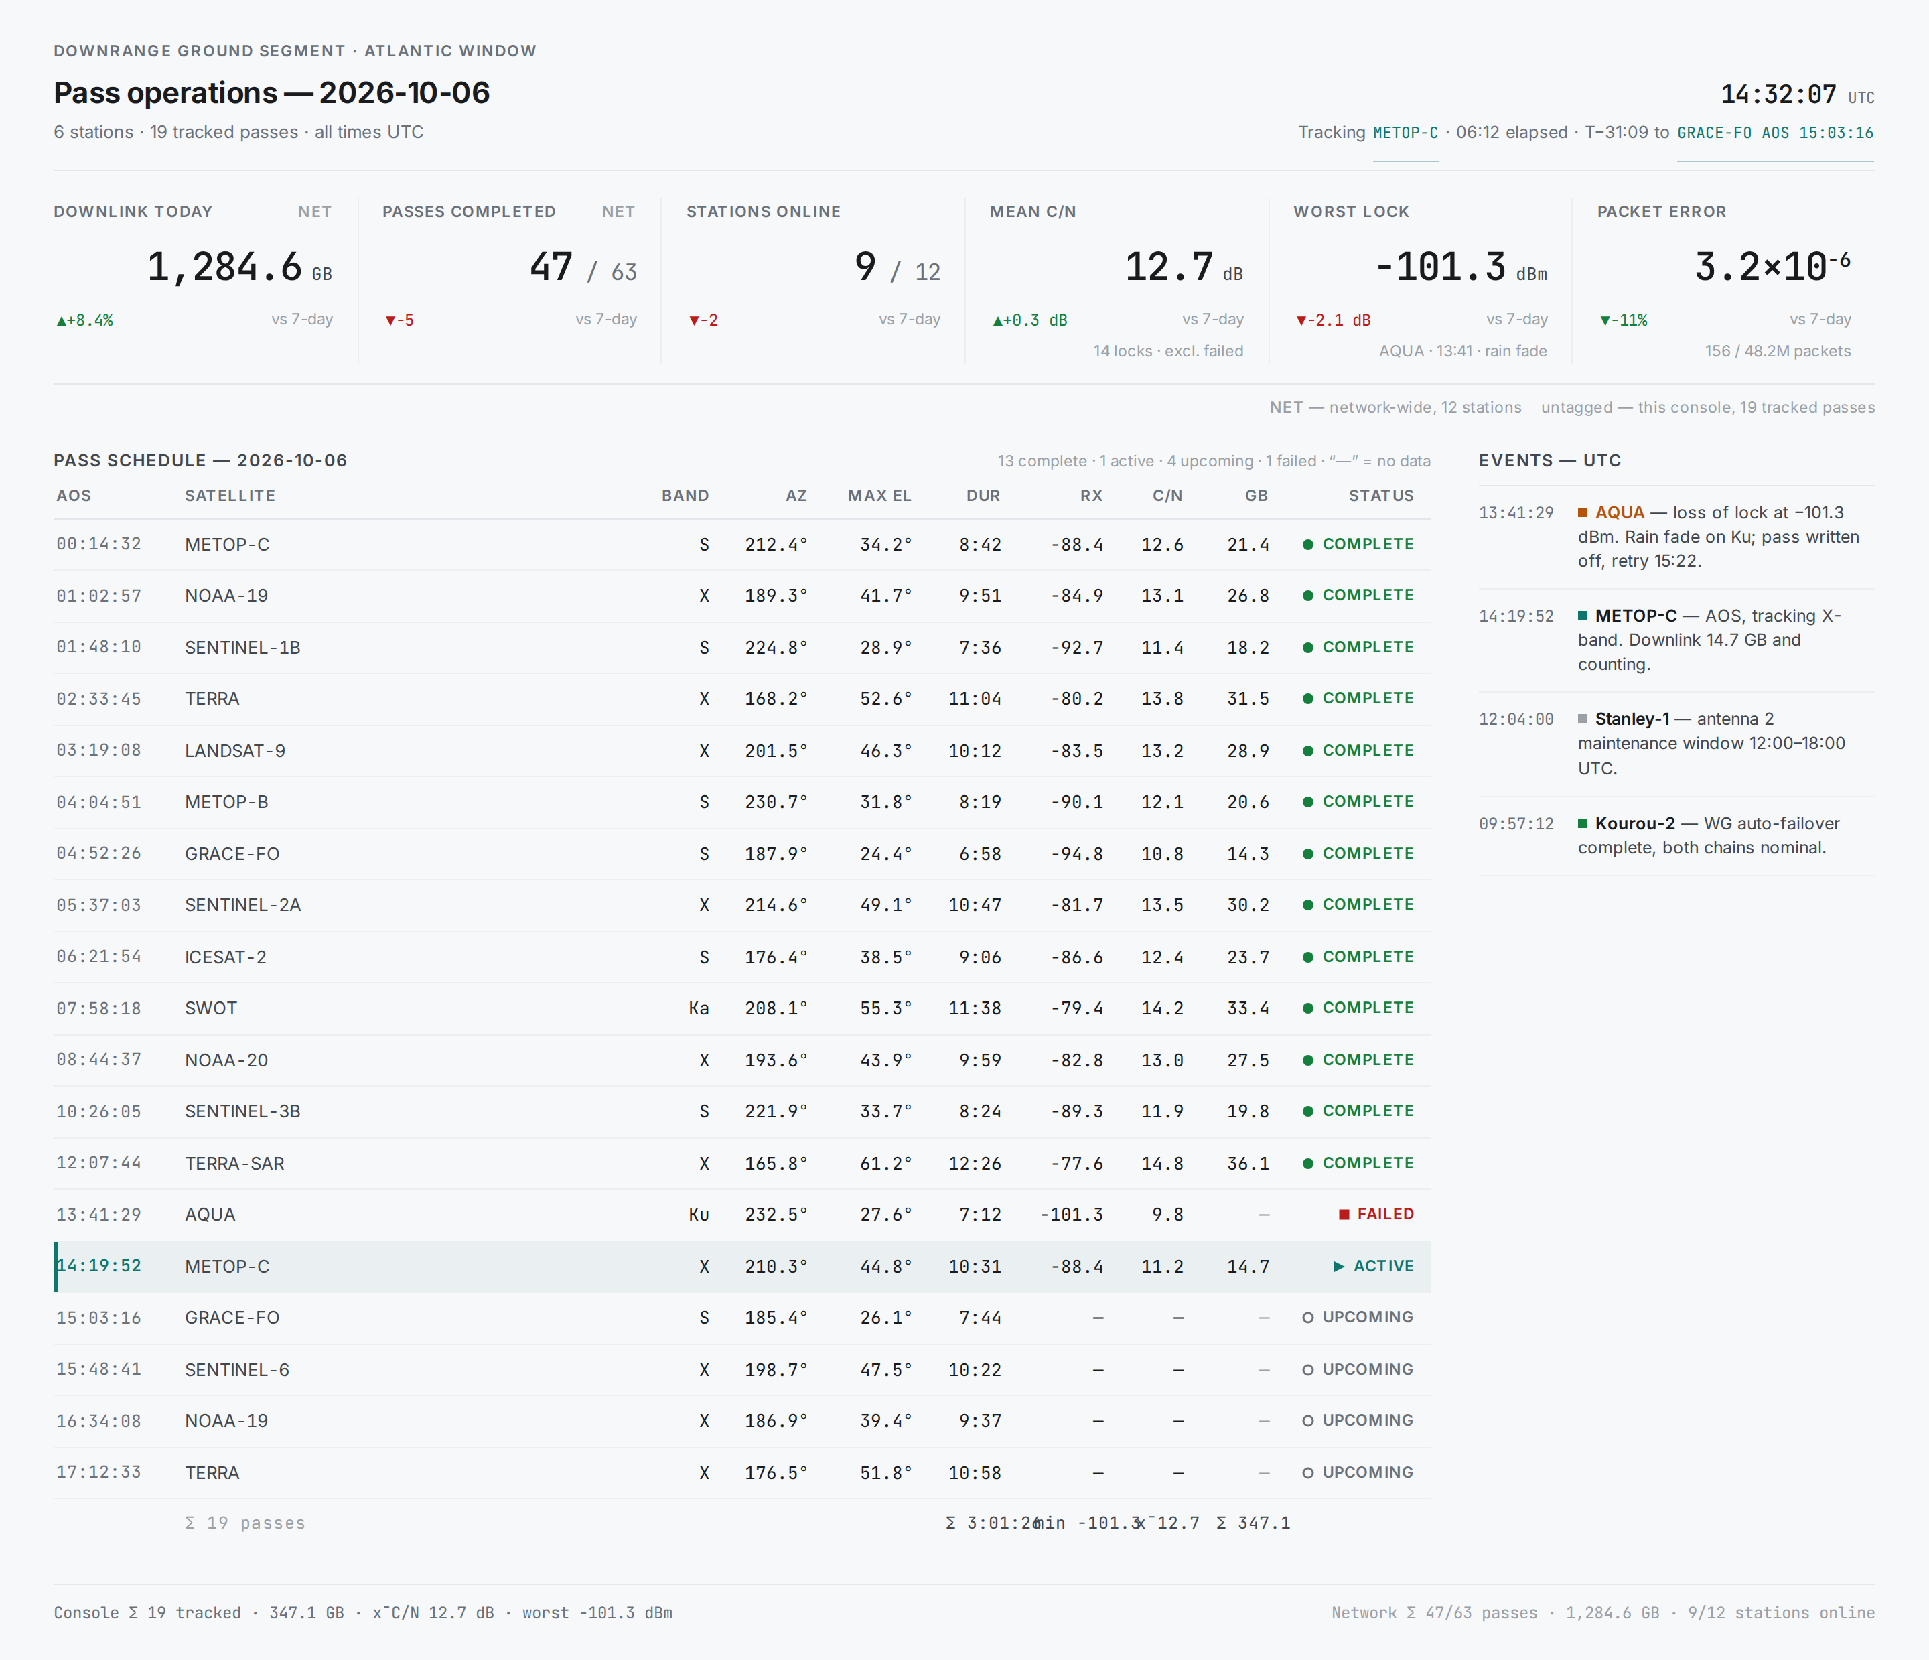This screenshot has width=1929, height=1660.
Task: Click the 14:32:07 UTC clock
Action: [1798, 95]
